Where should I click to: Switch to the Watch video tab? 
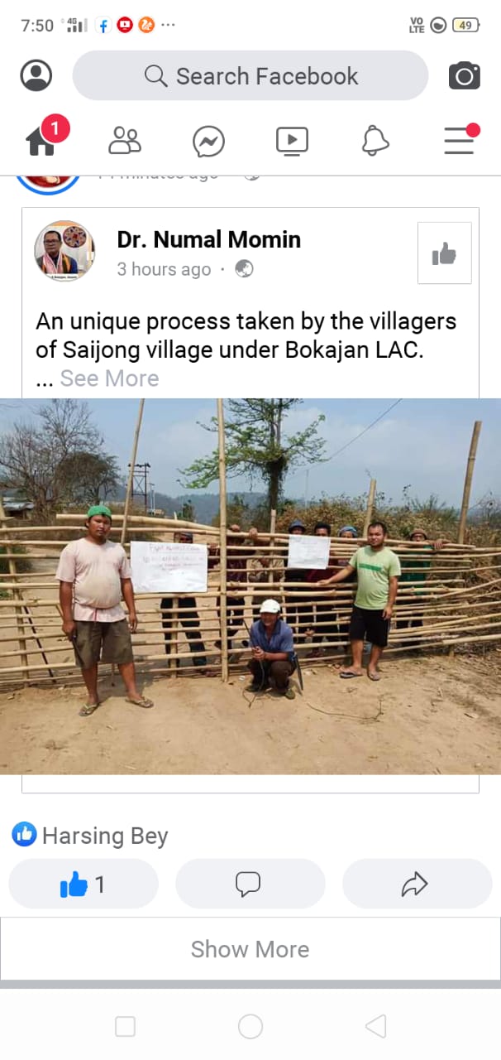tap(292, 141)
